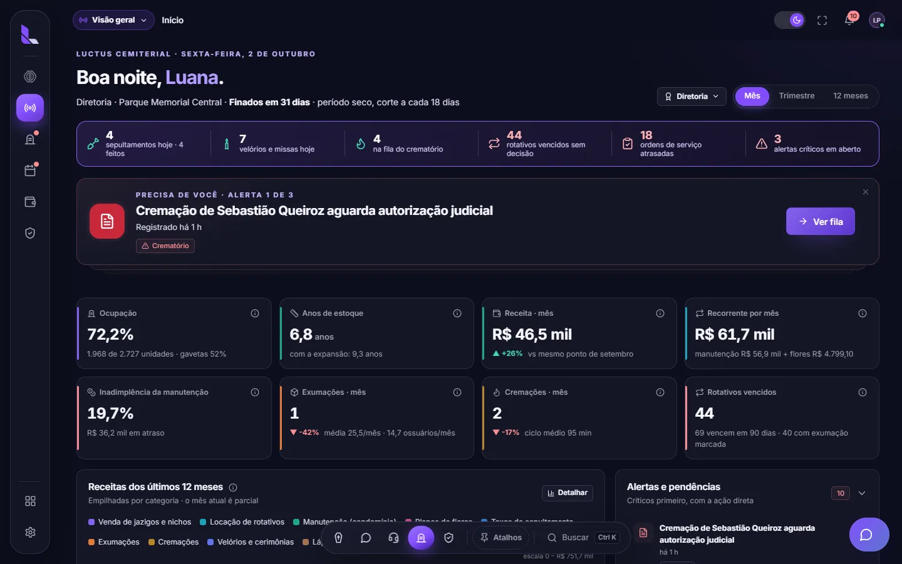The image size is (902, 564).
Task: Click the headset icon in the bottom dock
Action: tap(393, 538)
